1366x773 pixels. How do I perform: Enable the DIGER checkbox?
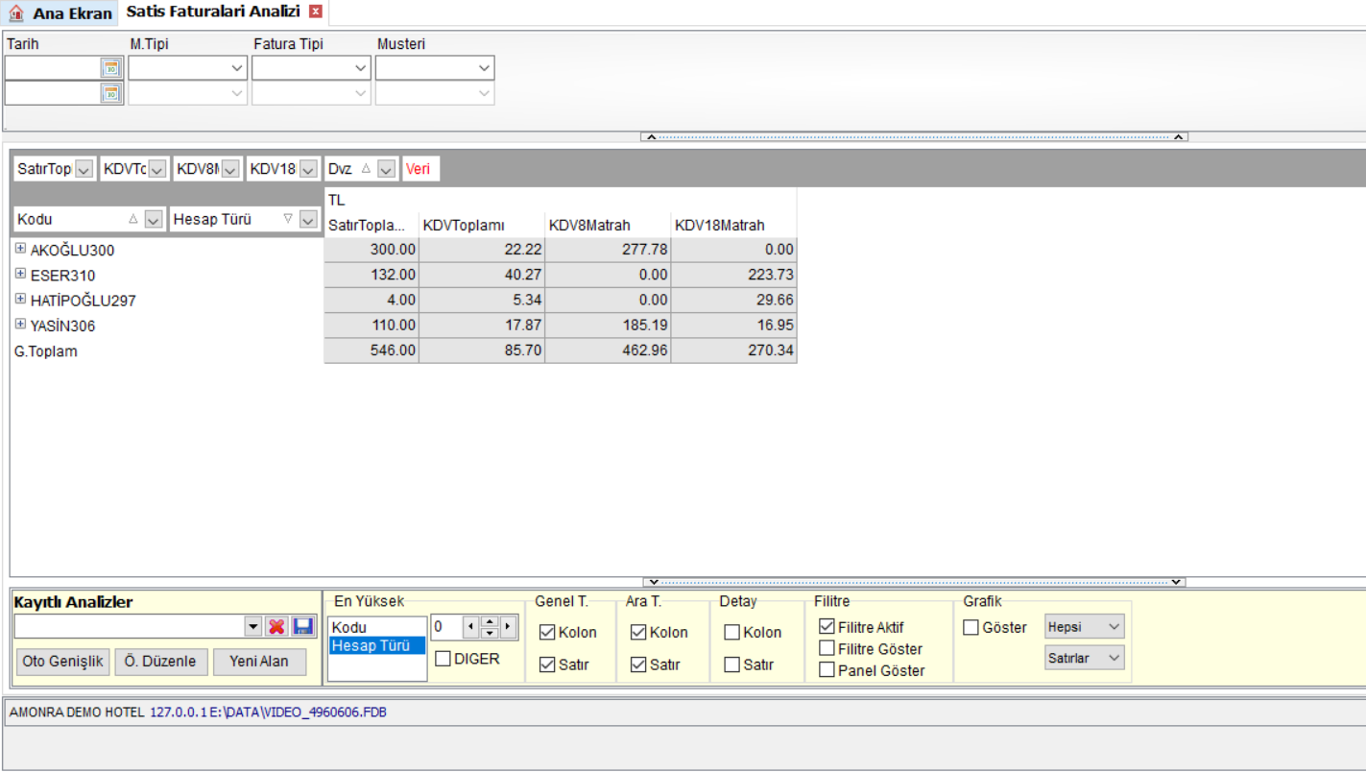click(443, 659)
